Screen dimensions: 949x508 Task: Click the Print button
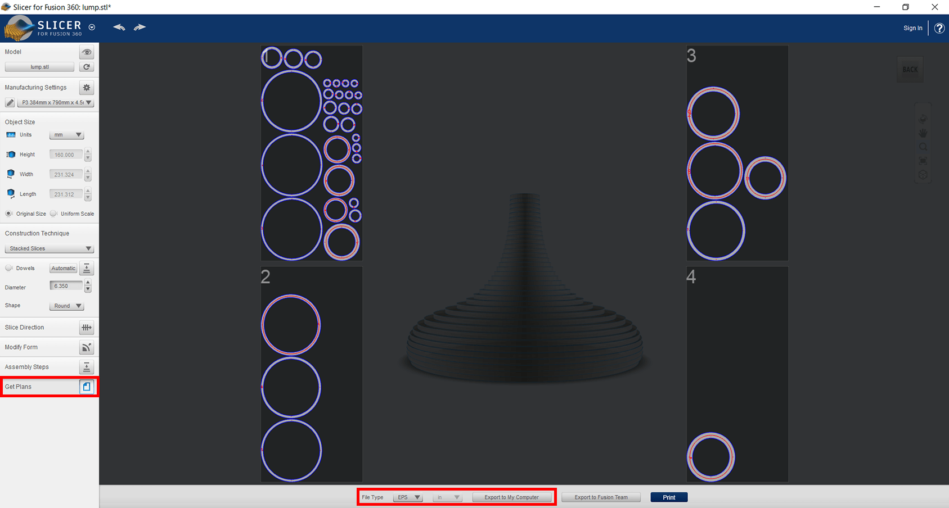point(669,497)
